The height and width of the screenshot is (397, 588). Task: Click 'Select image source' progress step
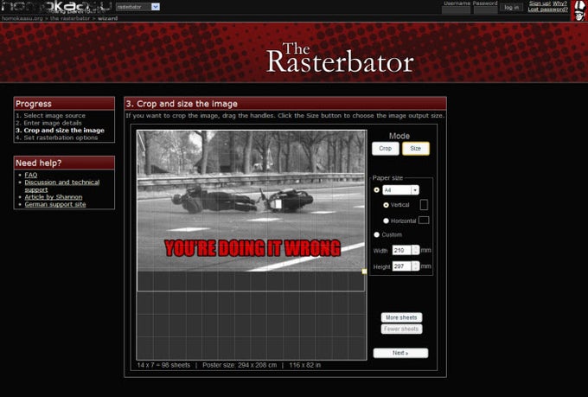50,116
